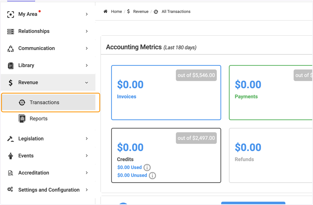Viewport: 313px width, 205px height.
Task: Click the Reports document icon
Action: (x=22, y=119)
